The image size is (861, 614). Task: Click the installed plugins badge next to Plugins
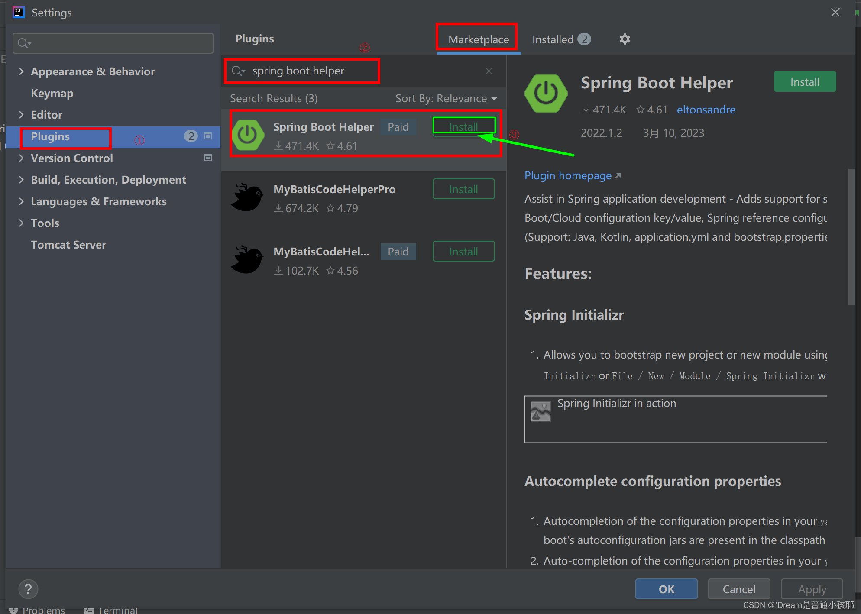click(191, 136)
